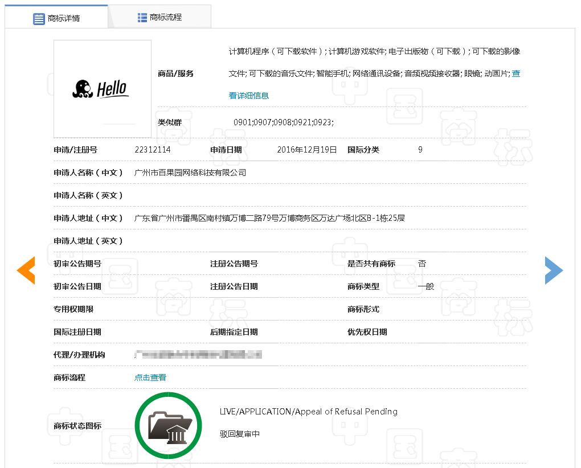Image resolution: width=581 pixels, height=468 pixels.
Task: Click the Appeal of Refusal Pending status text
Action: click(x=308, y=412)
